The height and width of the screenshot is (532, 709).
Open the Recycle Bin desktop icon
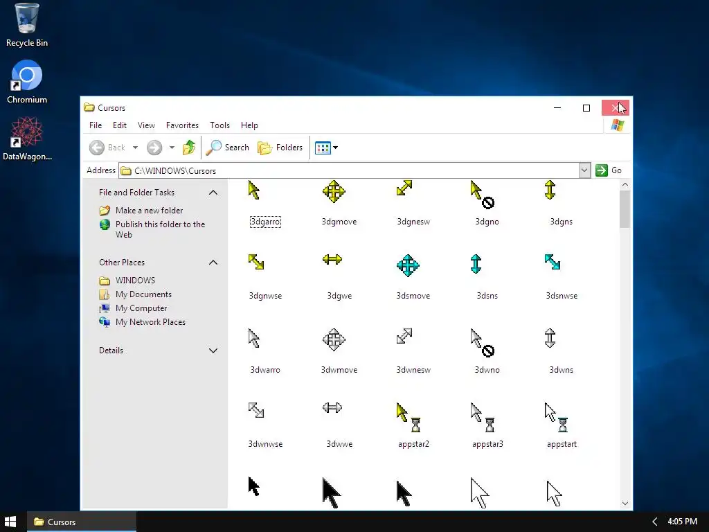[x=27, y=25]
